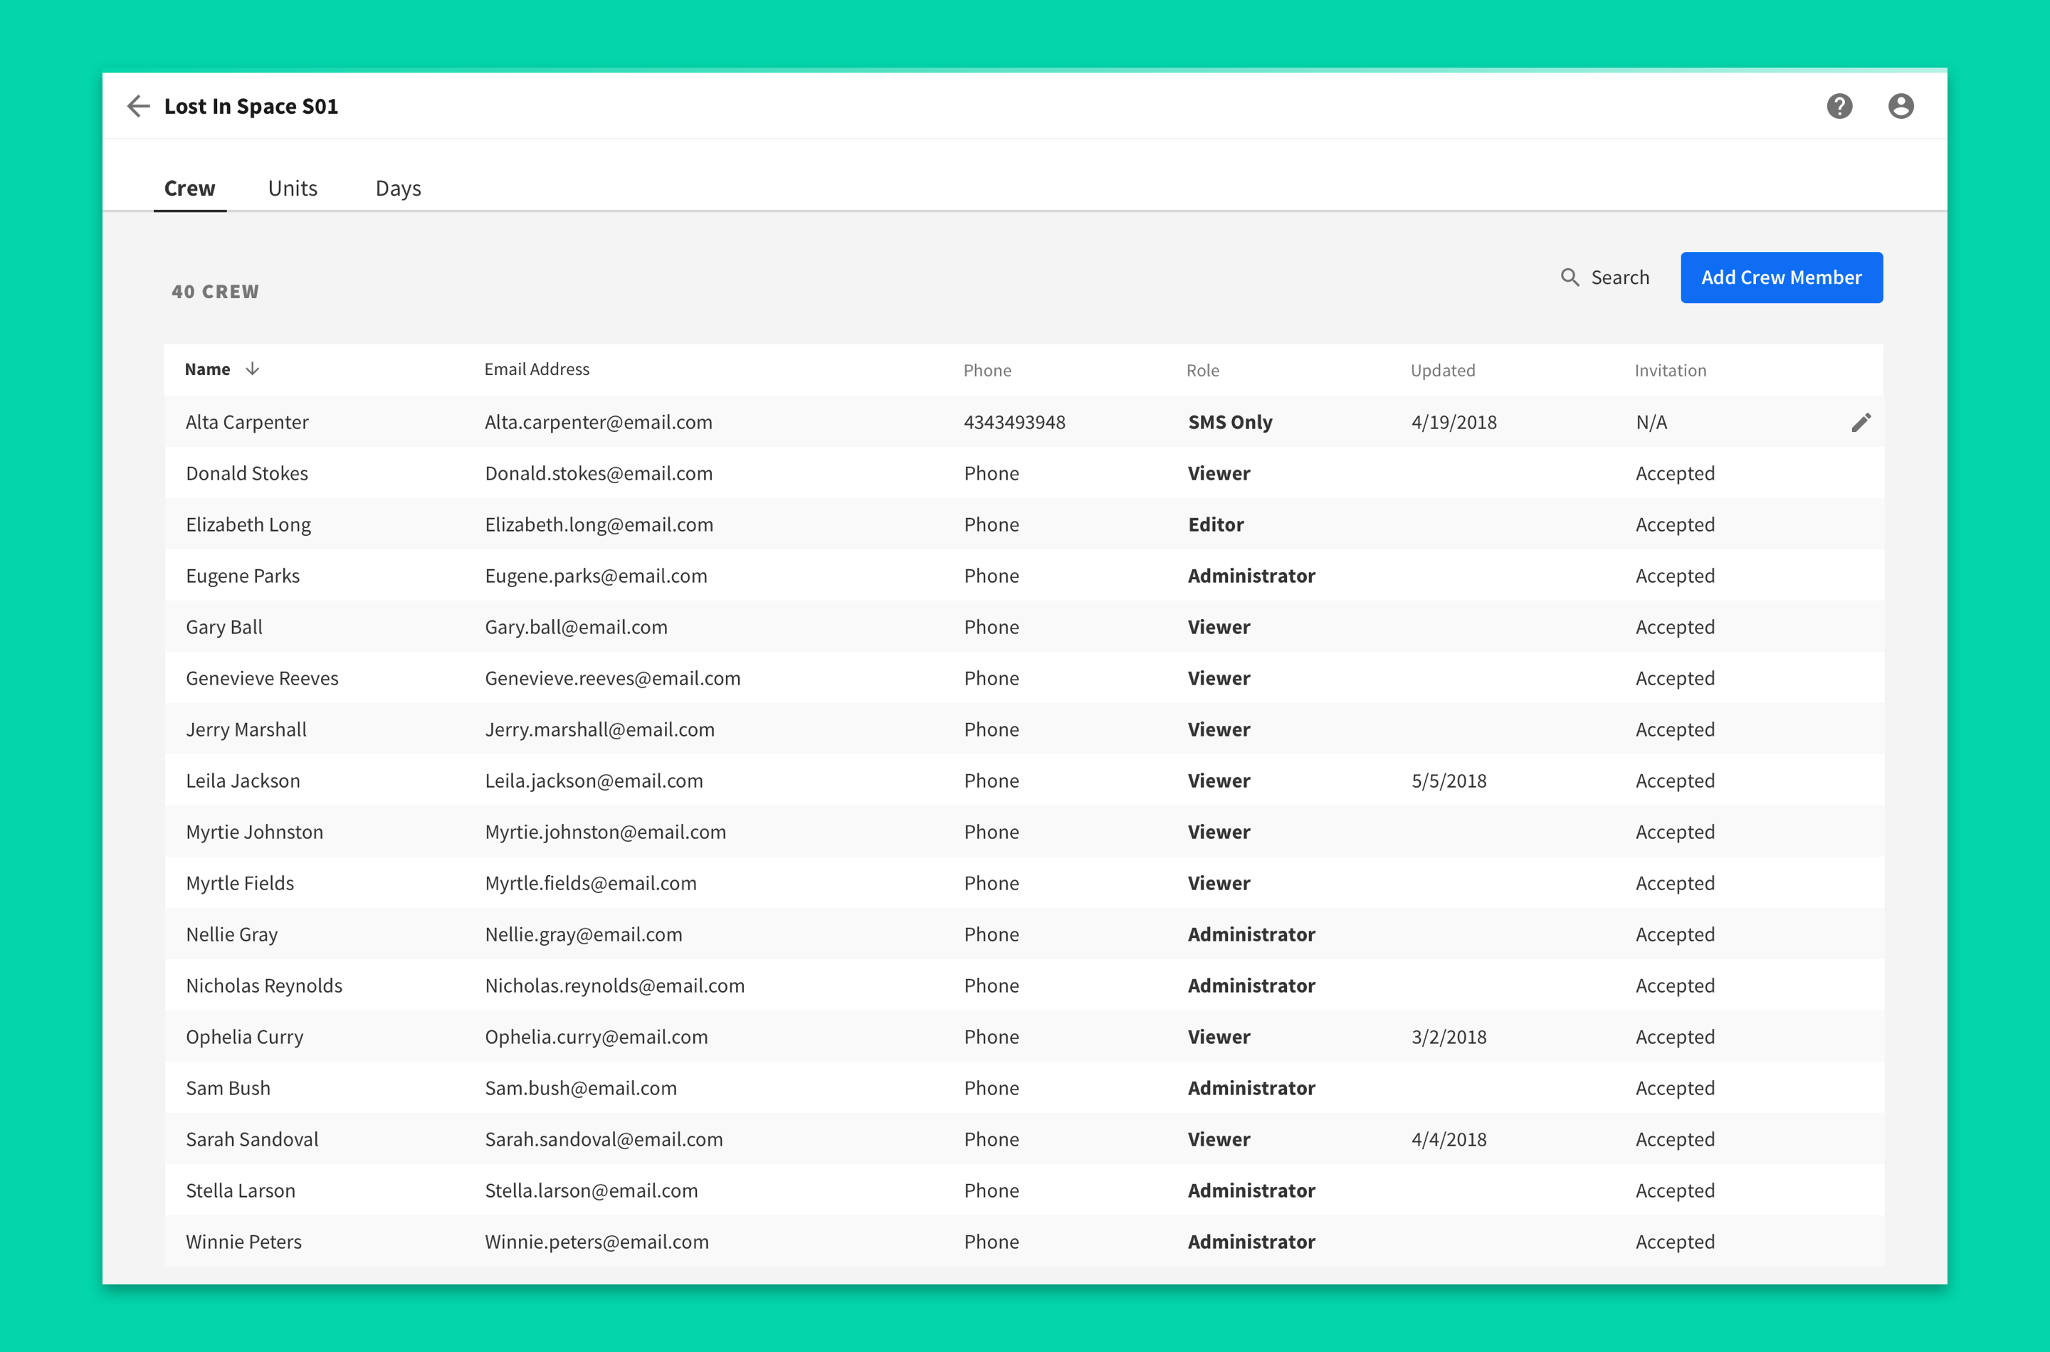This screenshot has width=2050, height=1352.
Task: Click the back arrow beside Lost In Space
Action: (138, 106)
